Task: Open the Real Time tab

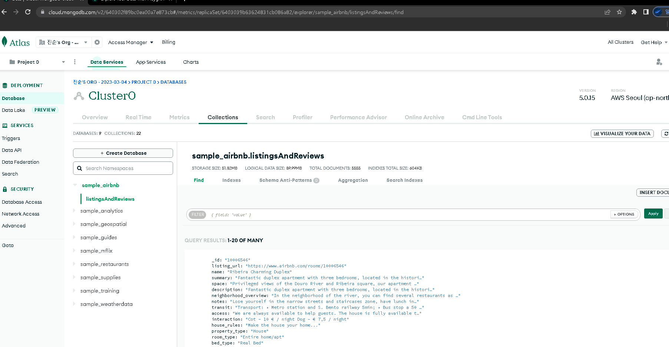Action: 139,117
